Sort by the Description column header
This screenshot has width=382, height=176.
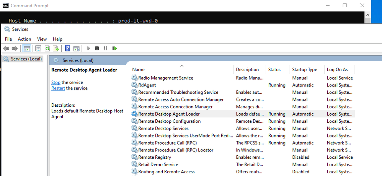(250, 69)
